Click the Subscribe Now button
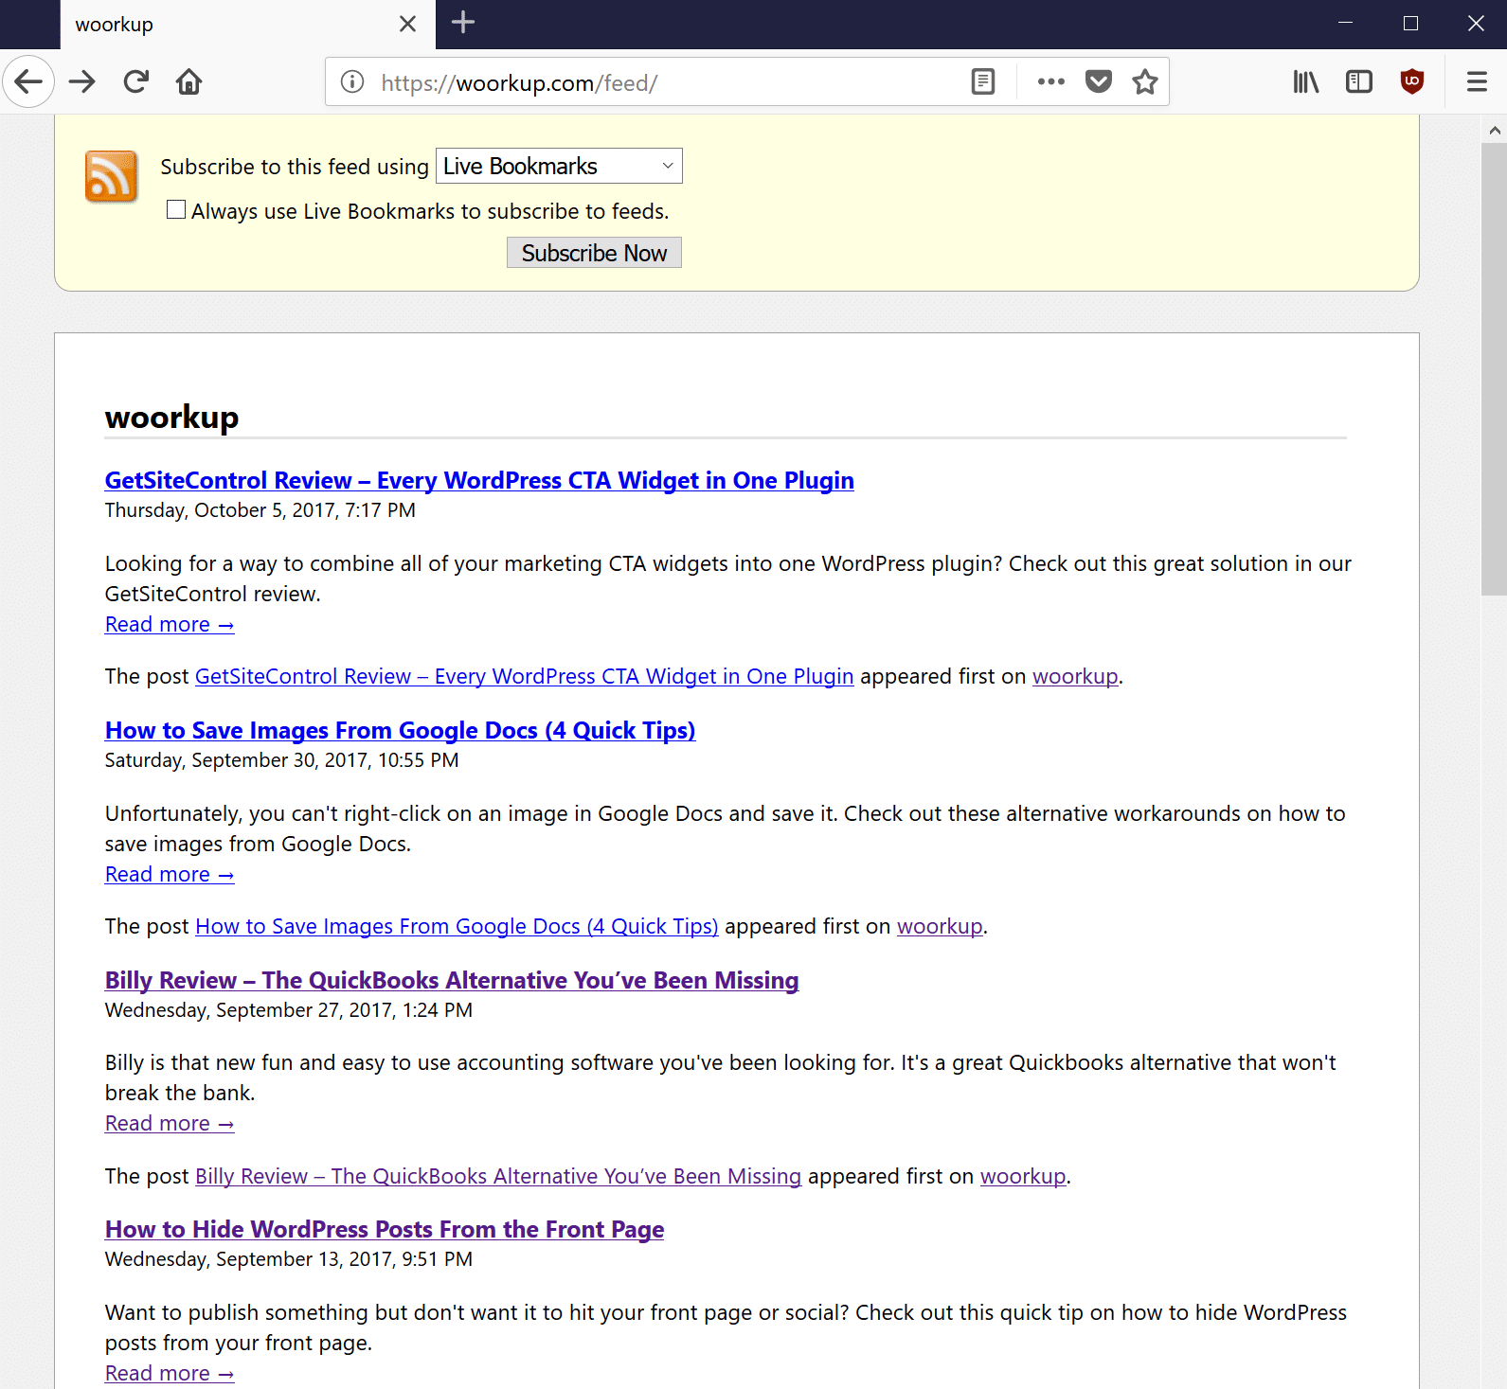 594,253
